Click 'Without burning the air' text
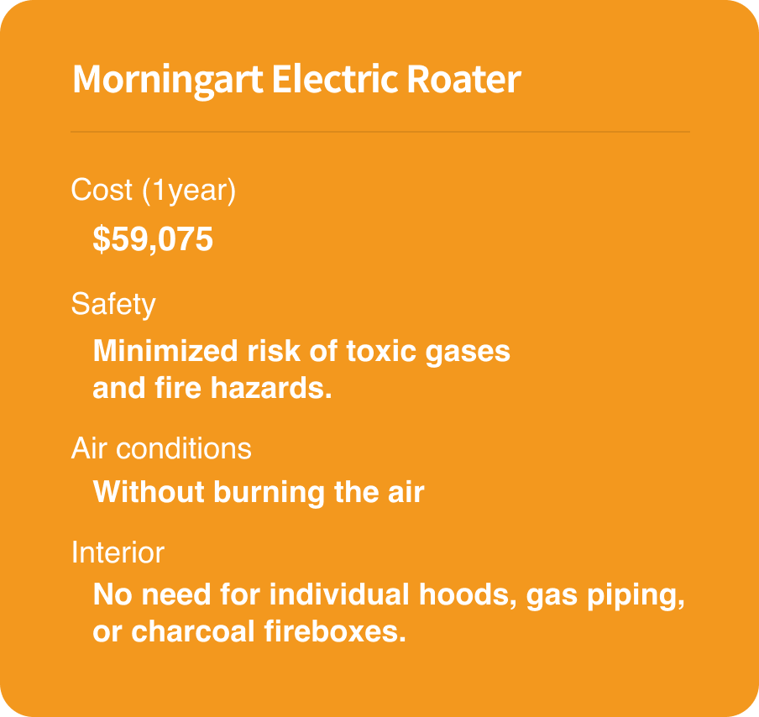 coord(259,492)
